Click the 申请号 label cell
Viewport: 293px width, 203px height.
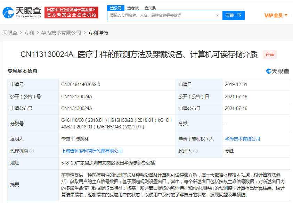pos(33,85)
